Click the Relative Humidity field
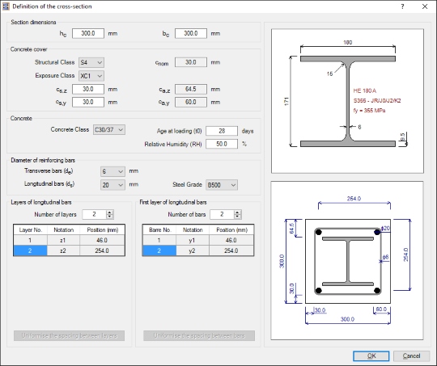437x366 pixels. click(222, 144)
